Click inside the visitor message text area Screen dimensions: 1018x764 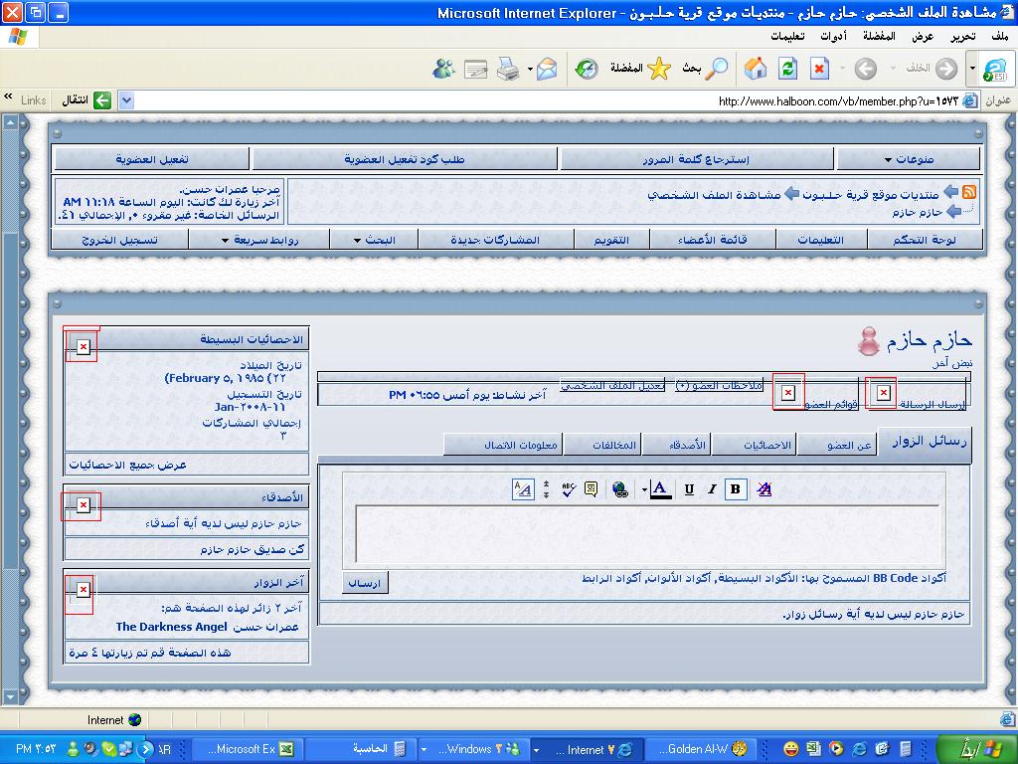pyautogui.click(x=647, y=534)
